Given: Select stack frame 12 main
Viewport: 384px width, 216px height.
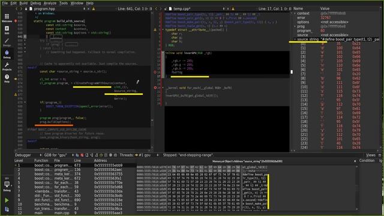Looking at the screenshot, I should pos(75,213).
